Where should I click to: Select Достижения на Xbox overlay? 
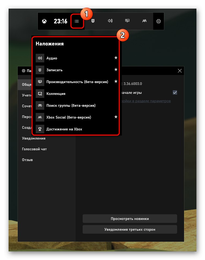point(76,129)
